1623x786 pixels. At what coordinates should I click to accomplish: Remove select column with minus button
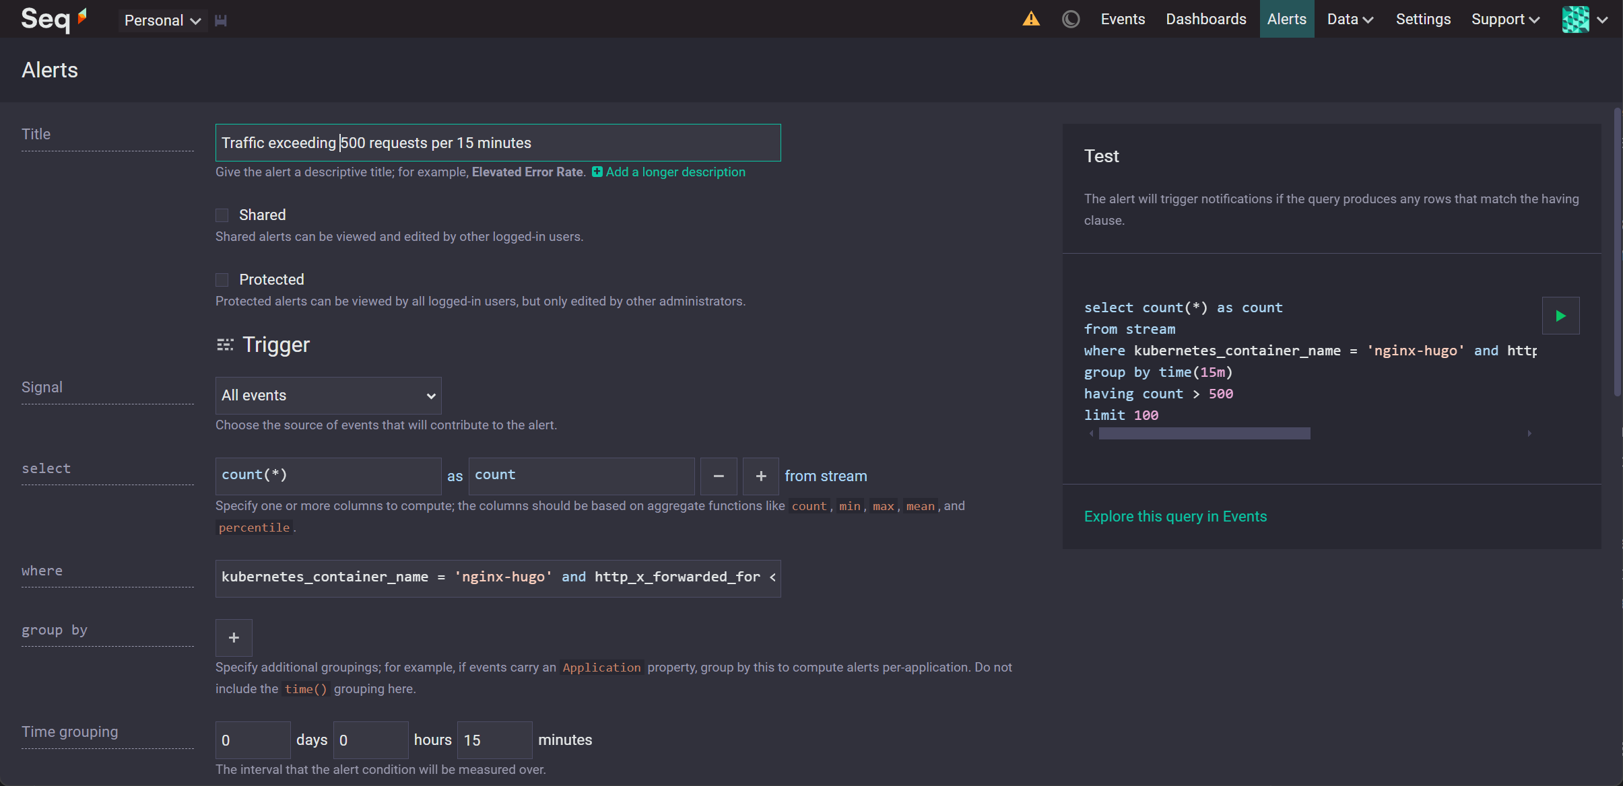719,476
